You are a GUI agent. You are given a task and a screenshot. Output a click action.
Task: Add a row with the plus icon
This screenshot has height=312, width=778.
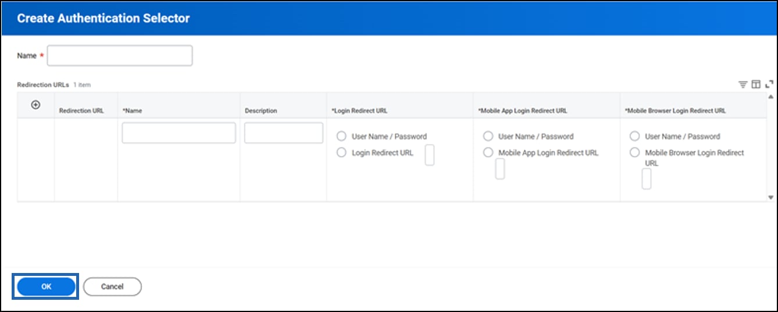click(35, 105)
